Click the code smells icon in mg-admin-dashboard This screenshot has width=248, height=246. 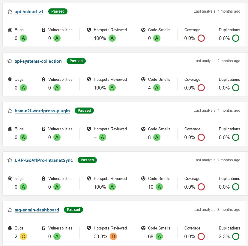(143, 228)
